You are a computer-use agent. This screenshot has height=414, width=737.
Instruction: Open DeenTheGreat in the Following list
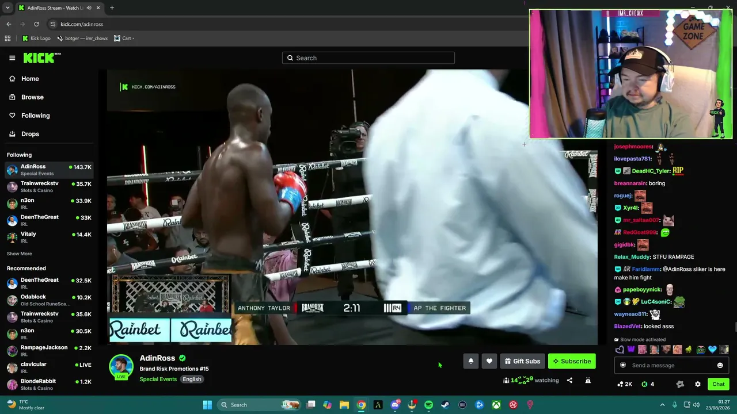point(49,220)
